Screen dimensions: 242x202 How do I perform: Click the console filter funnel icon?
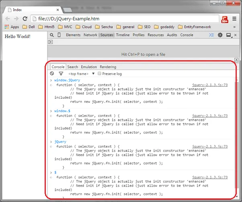coord(61,73)
